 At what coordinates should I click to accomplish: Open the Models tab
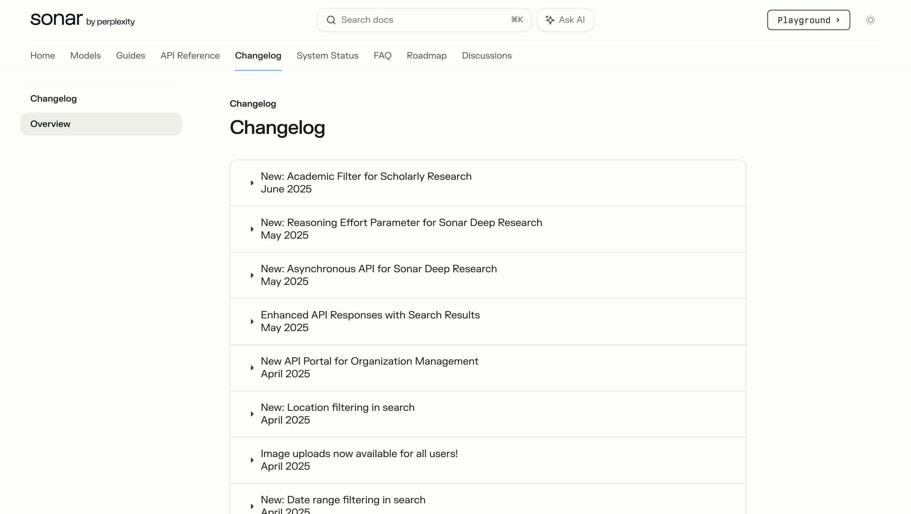[x=85, y=55]
